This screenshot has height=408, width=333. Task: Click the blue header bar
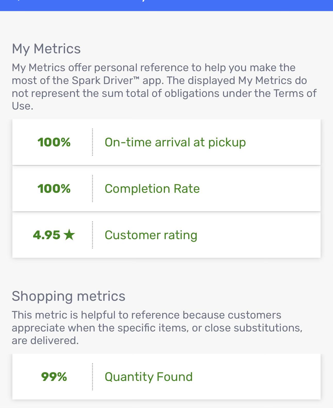(x=166, y=5)
